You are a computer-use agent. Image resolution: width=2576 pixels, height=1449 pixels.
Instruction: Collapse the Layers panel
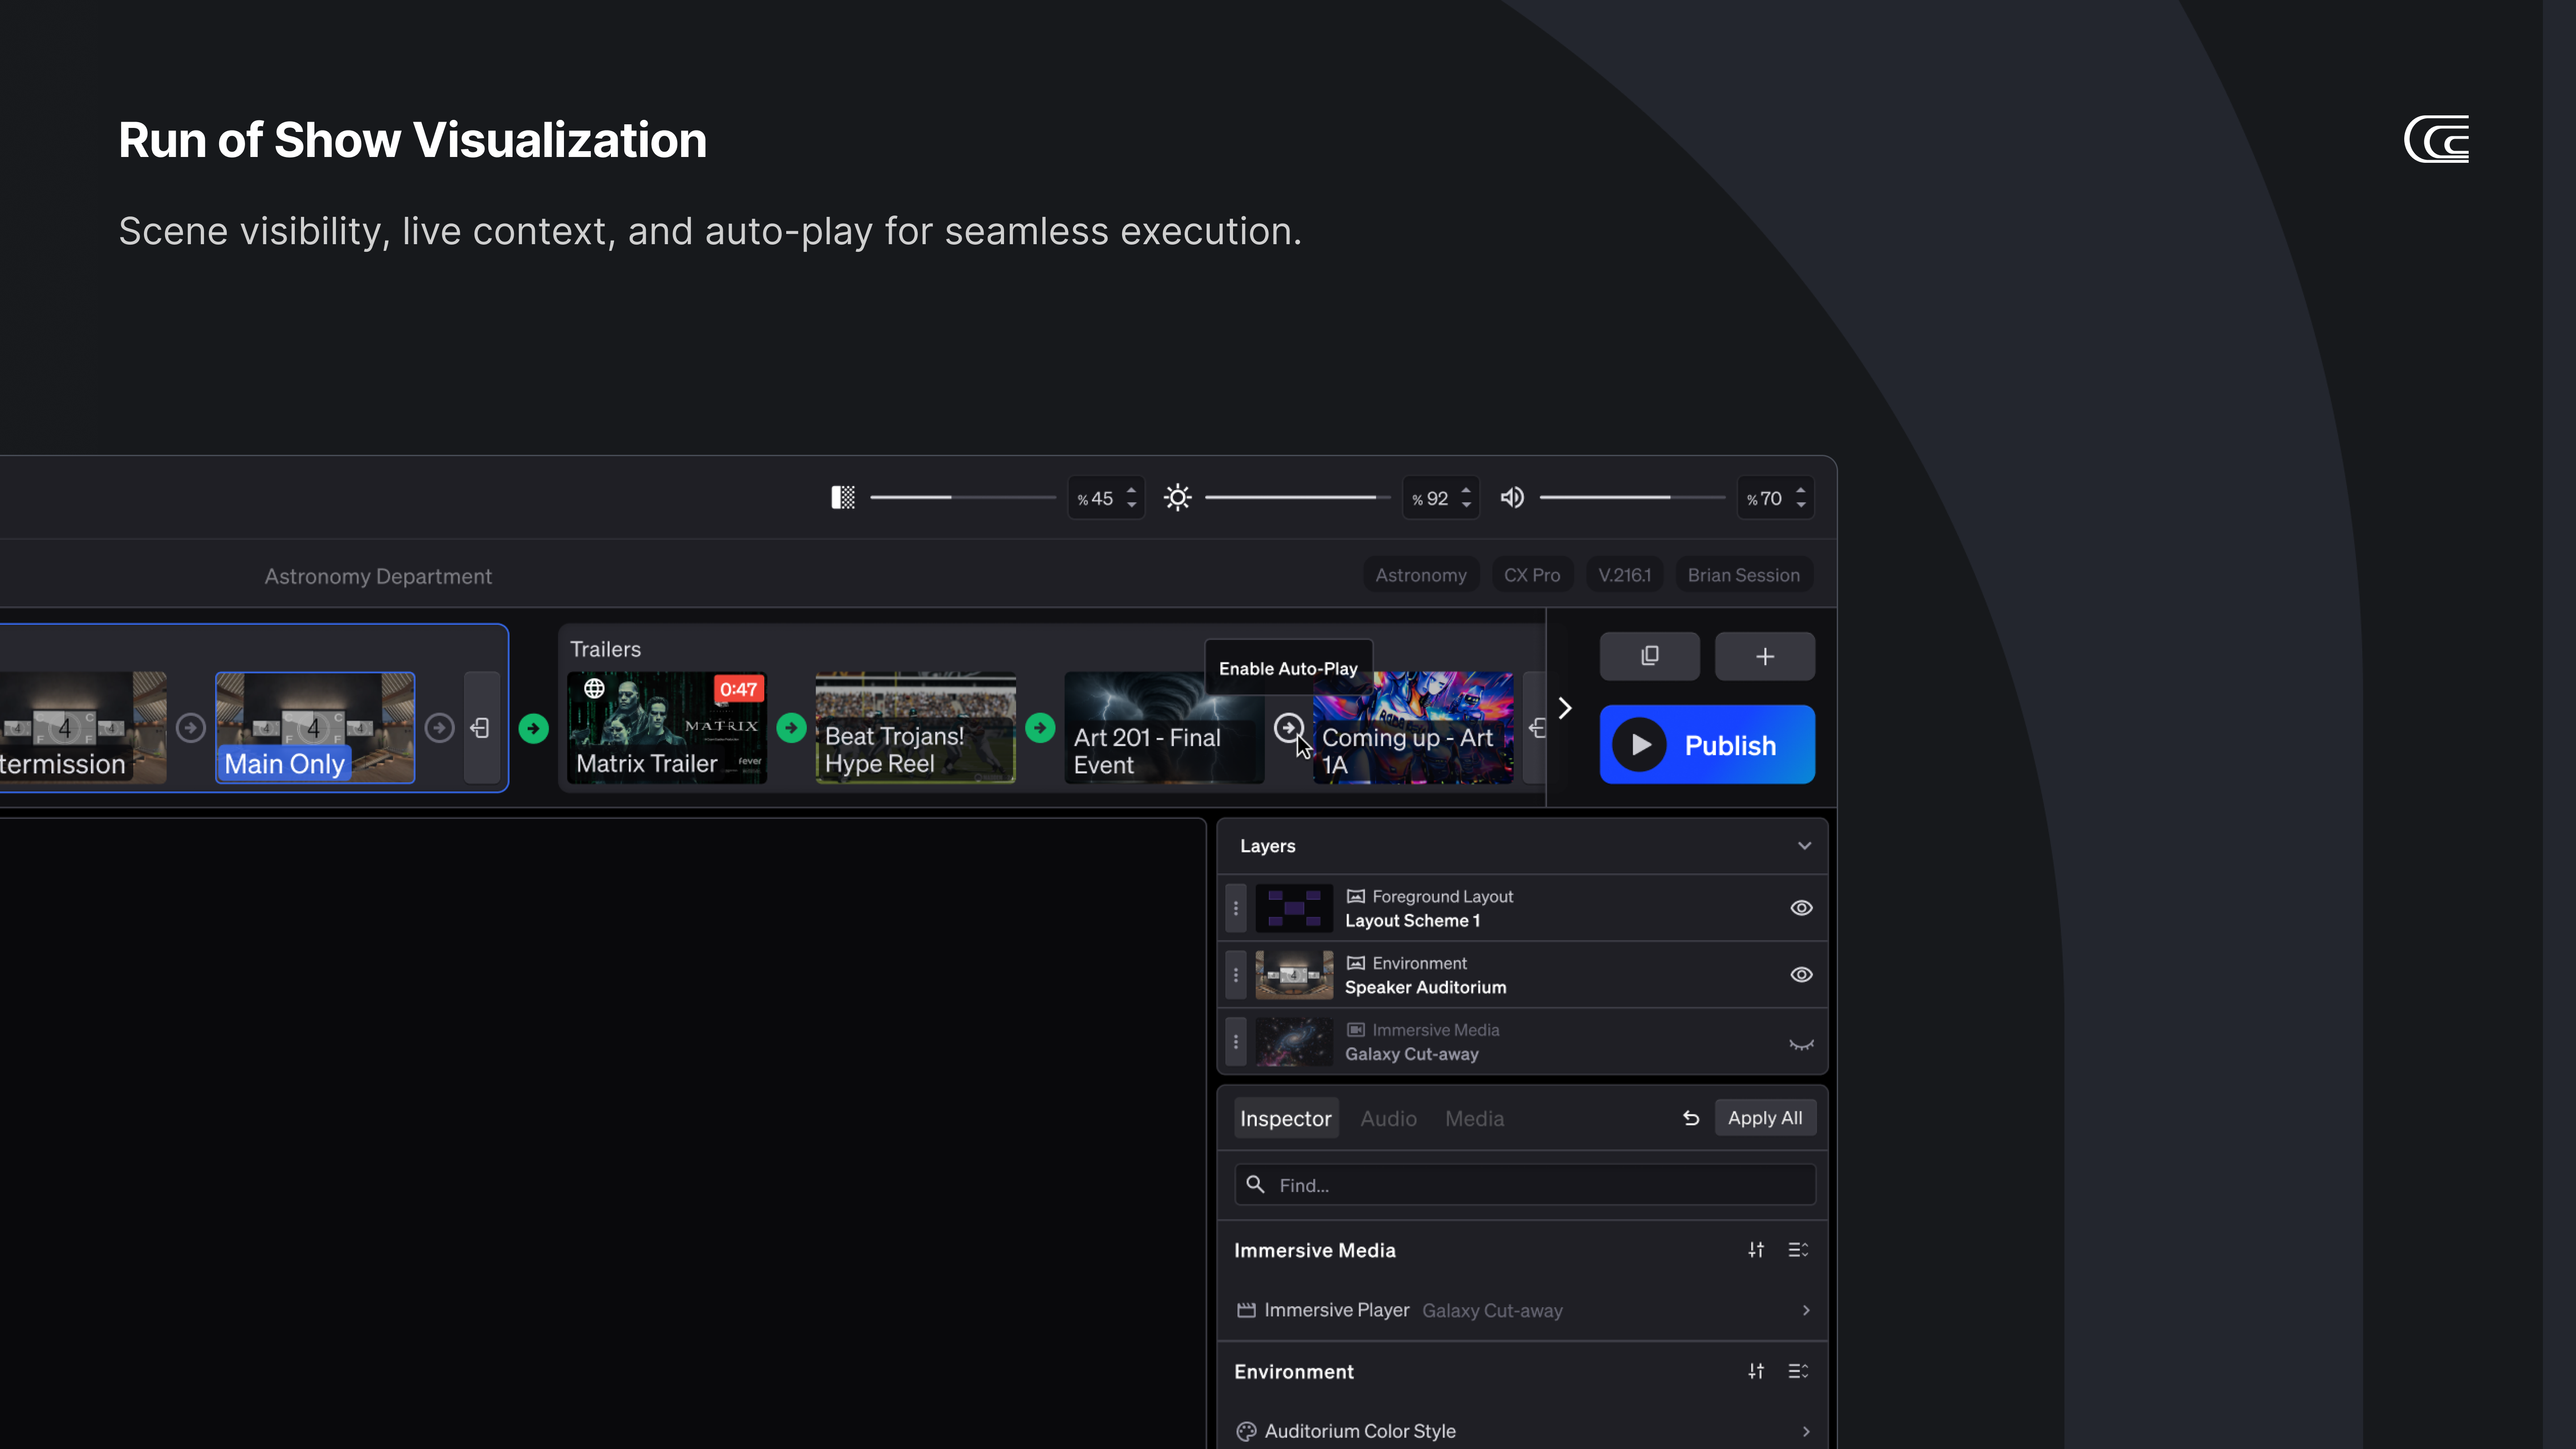pos(1803,846)
